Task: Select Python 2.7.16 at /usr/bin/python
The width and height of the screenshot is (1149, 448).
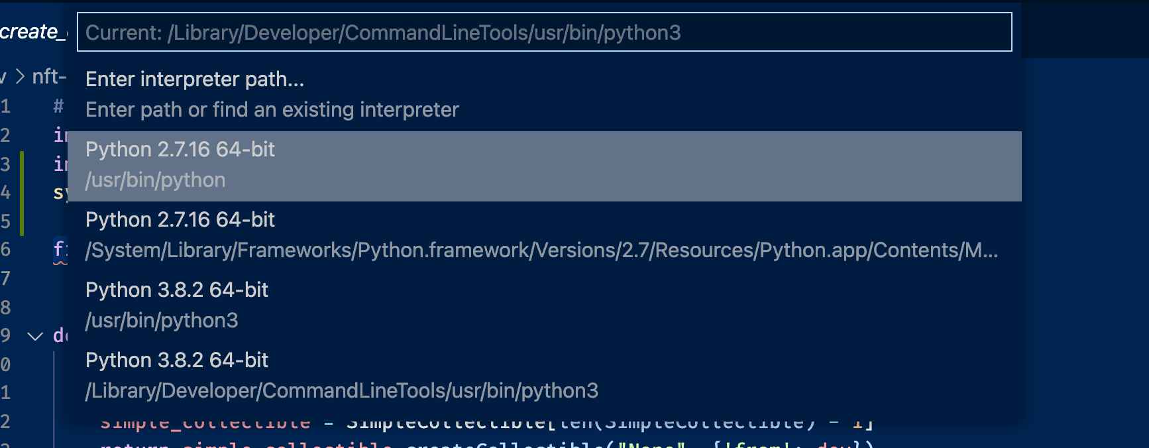Action: [x=544, y=166]
